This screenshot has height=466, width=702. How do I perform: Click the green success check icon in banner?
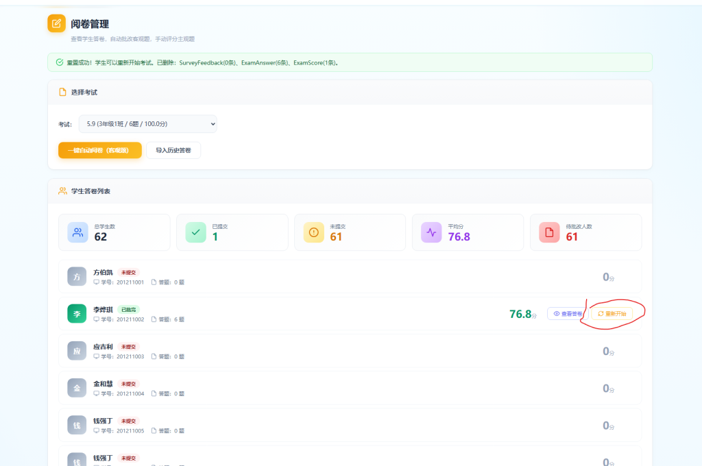[x=60, y=62]
